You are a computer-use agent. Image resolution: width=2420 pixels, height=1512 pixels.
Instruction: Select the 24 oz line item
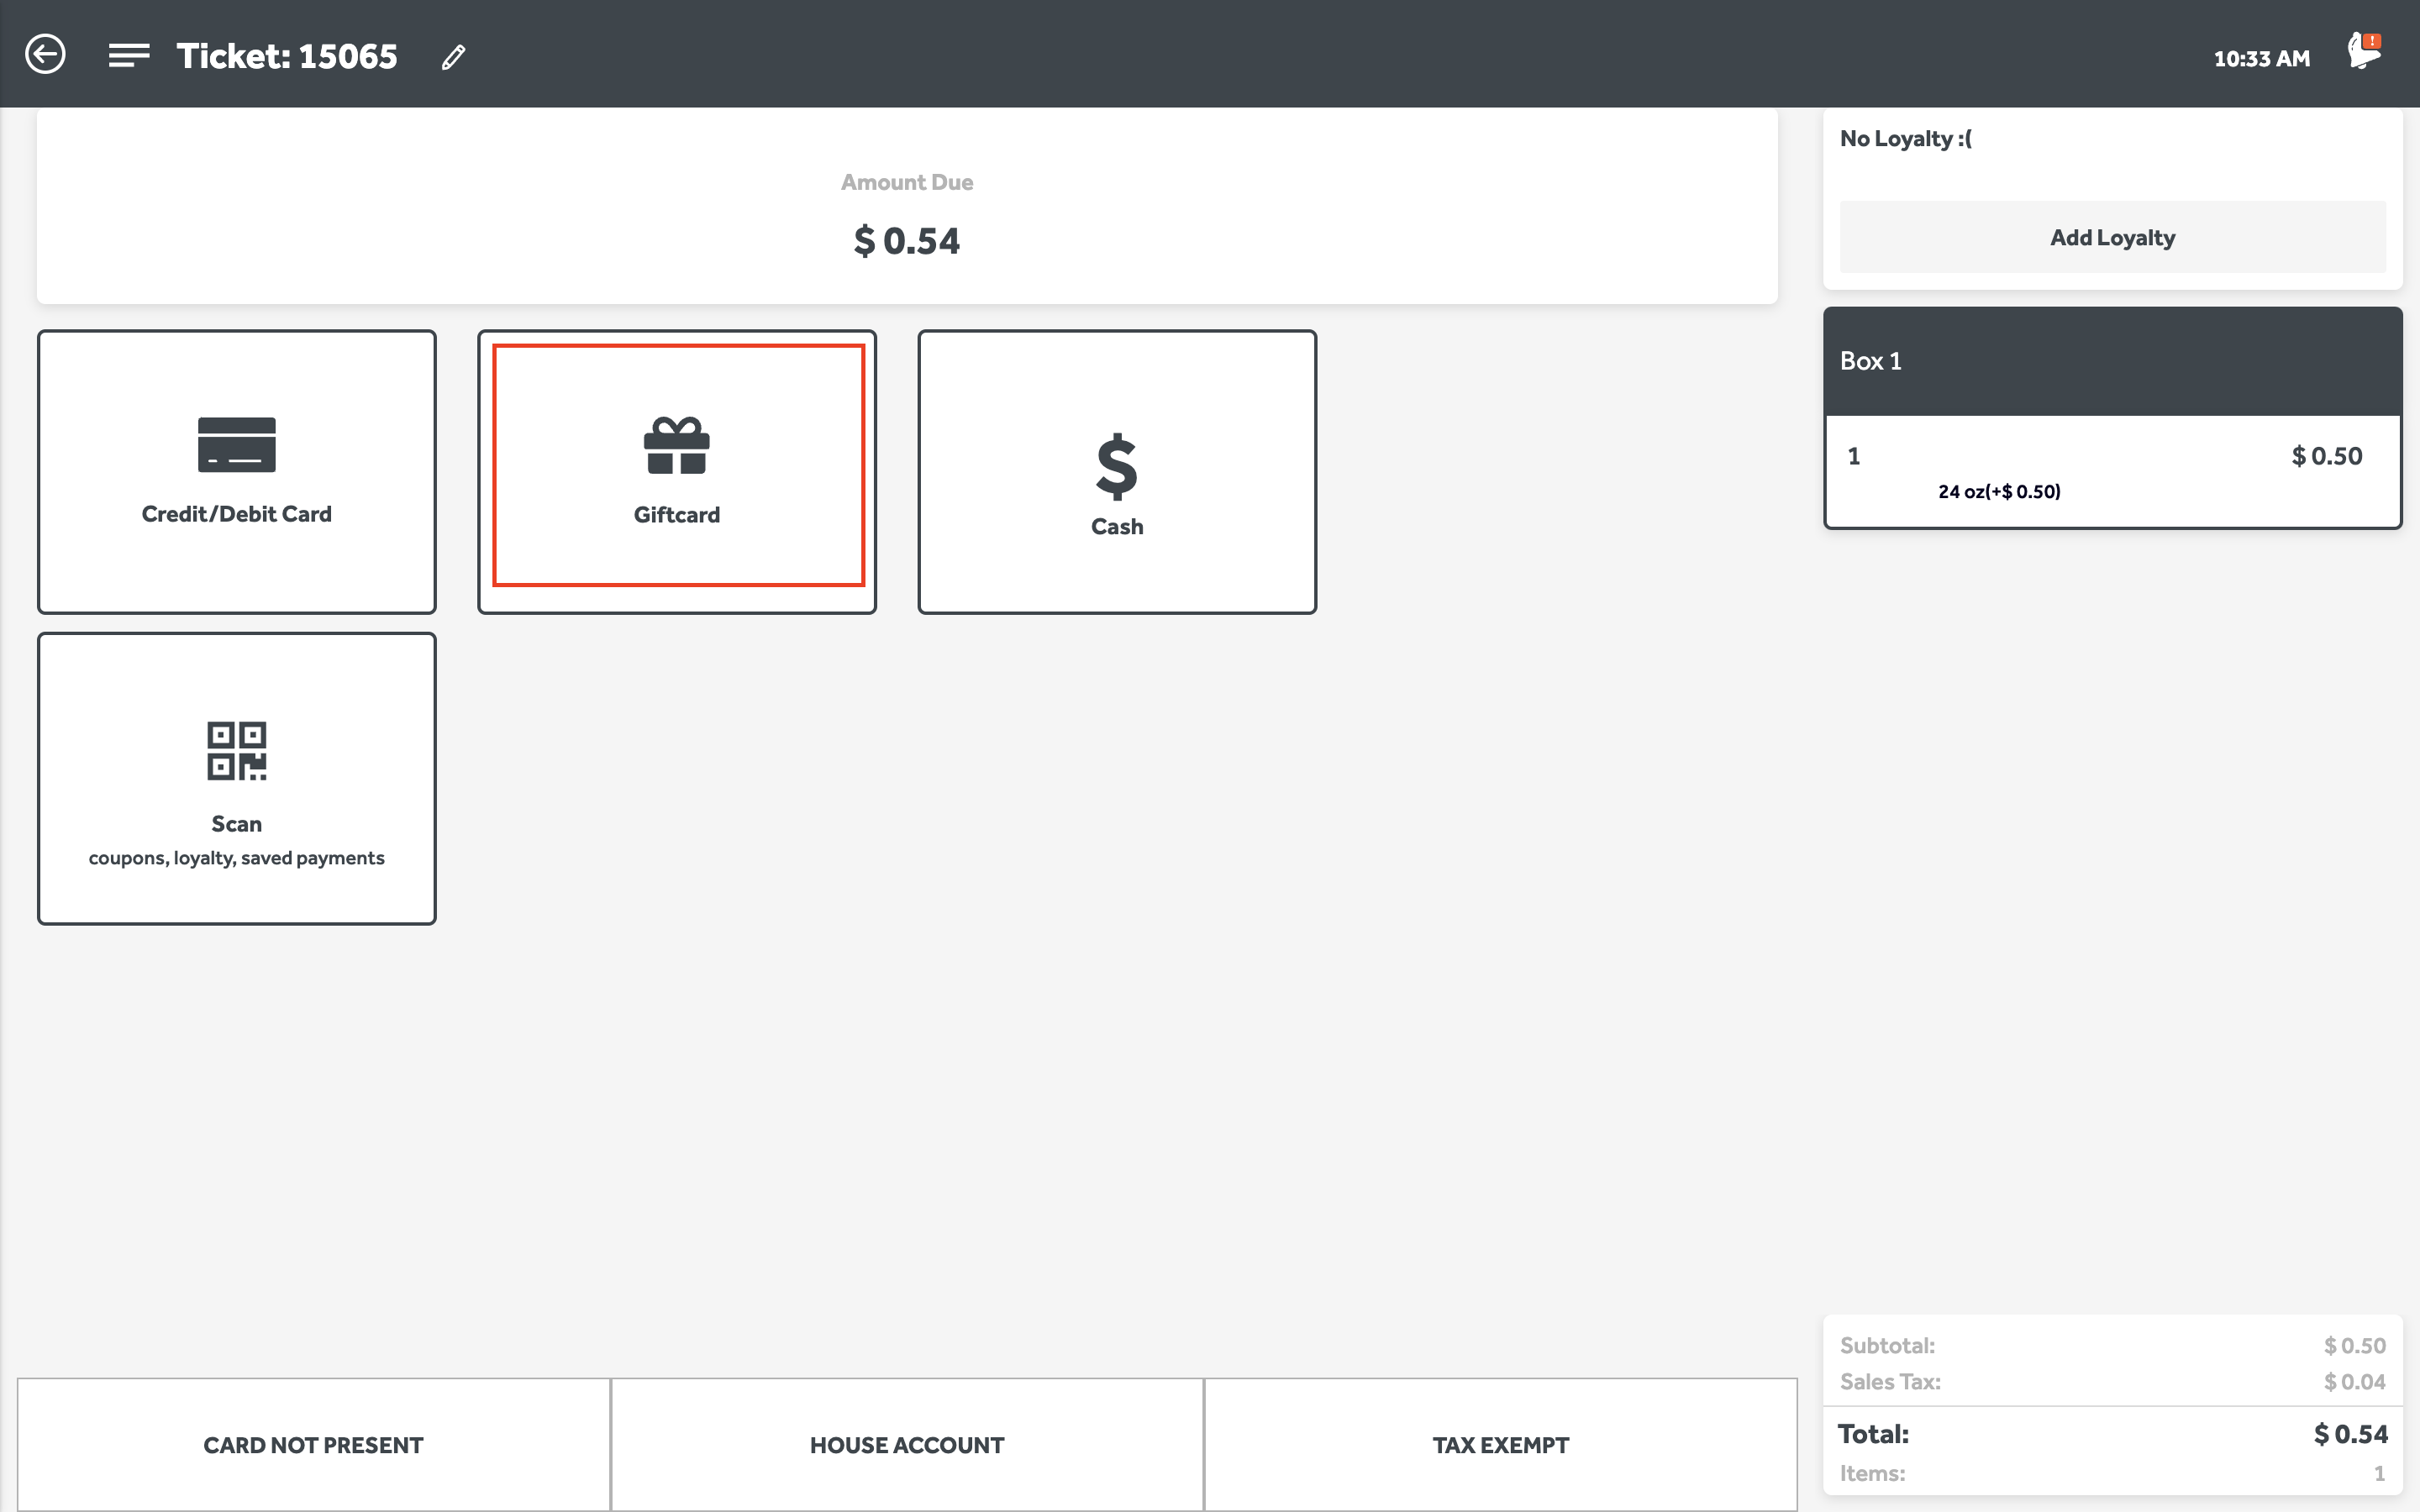click(x=2000, y=491)
